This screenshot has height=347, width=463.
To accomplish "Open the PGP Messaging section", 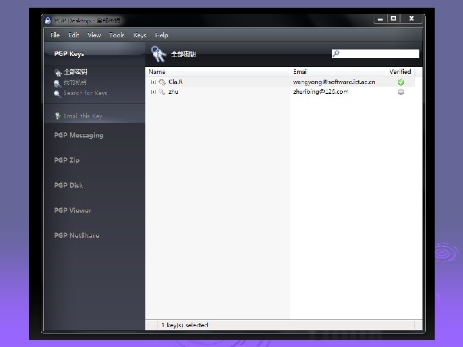I will point(78,135).
